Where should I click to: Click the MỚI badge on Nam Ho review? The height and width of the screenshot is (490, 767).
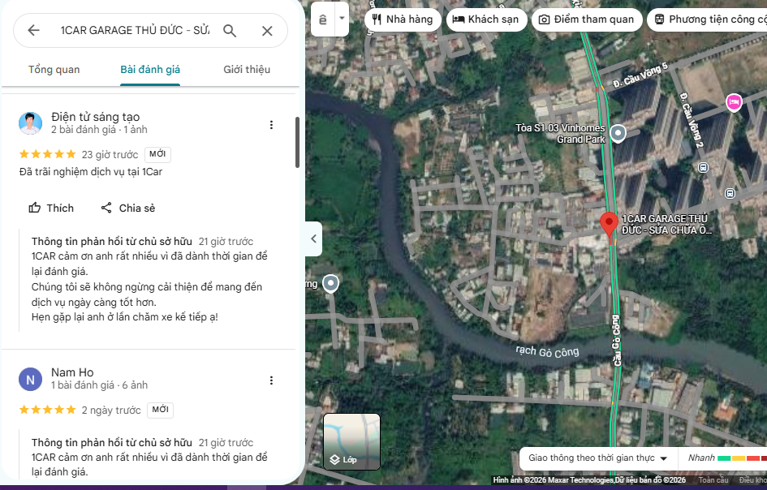pos(160,410)
